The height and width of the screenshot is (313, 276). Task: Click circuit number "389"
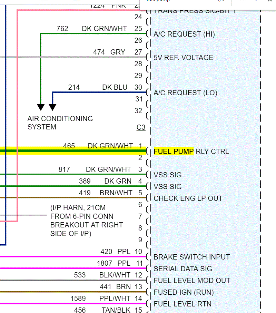click(x=85, y=181)
